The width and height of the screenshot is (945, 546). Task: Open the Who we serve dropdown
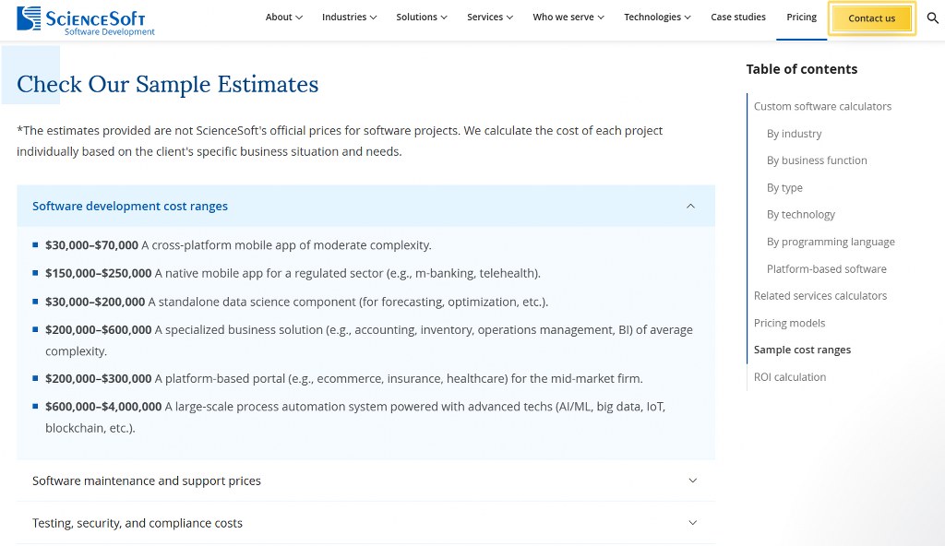click(x=568, y=18)
